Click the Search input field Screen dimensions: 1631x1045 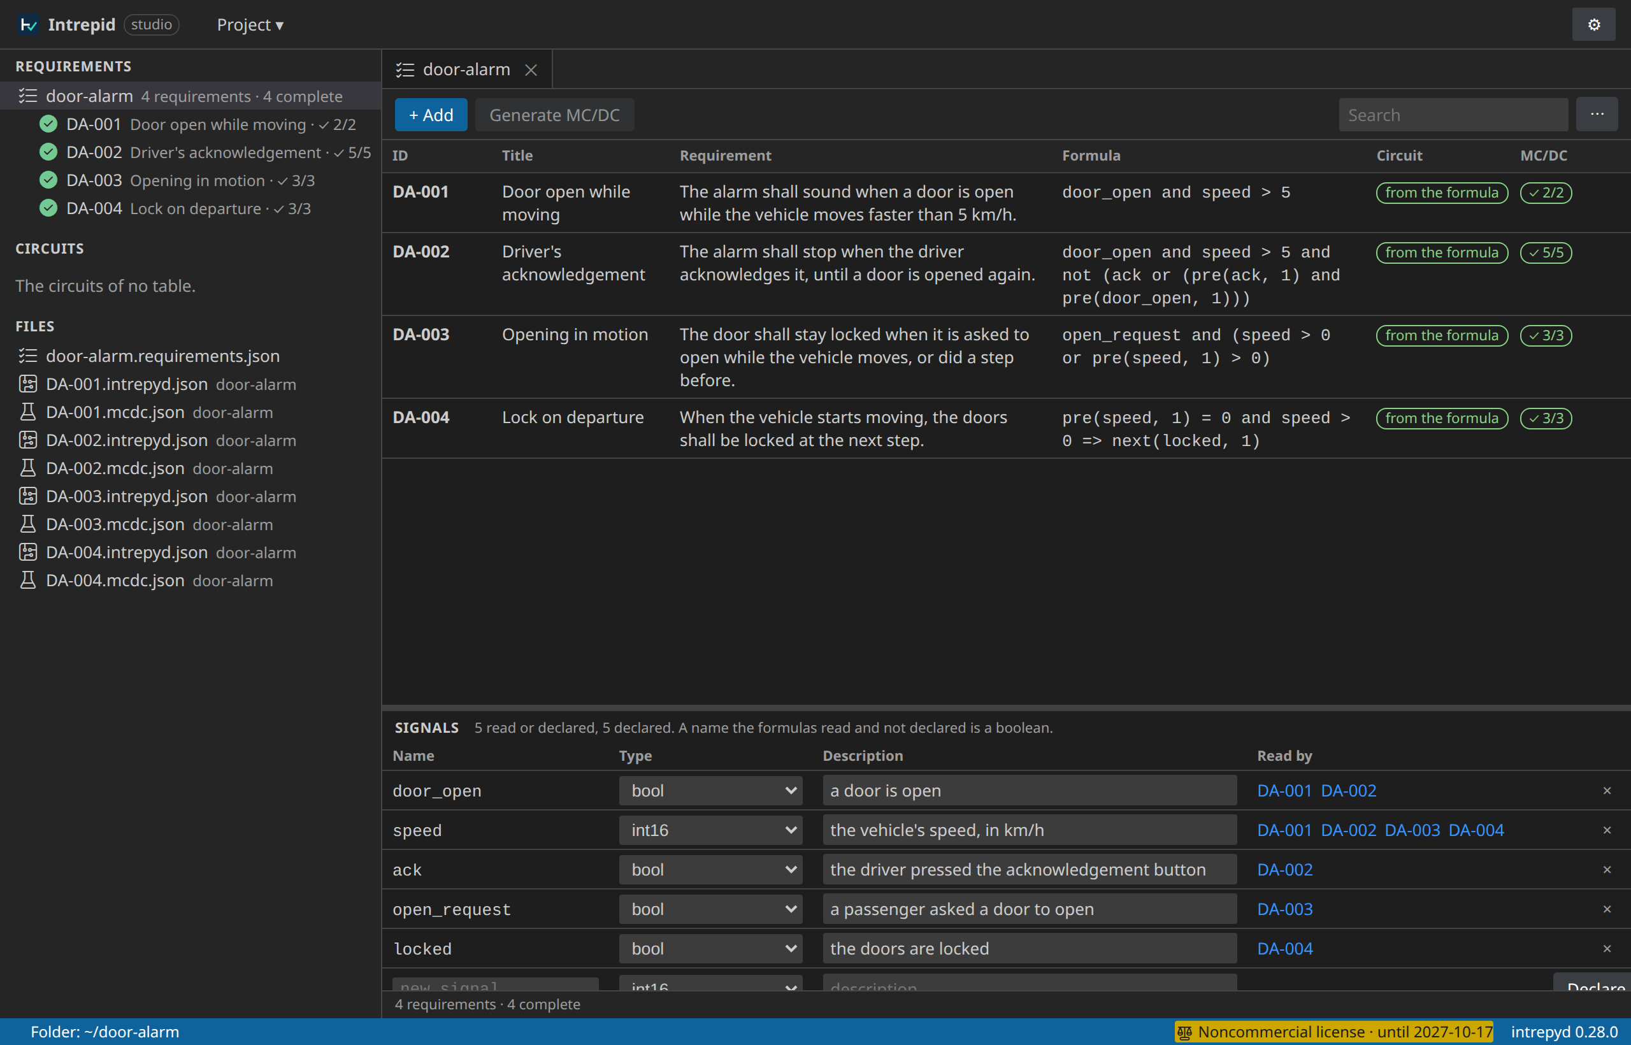1453,115
